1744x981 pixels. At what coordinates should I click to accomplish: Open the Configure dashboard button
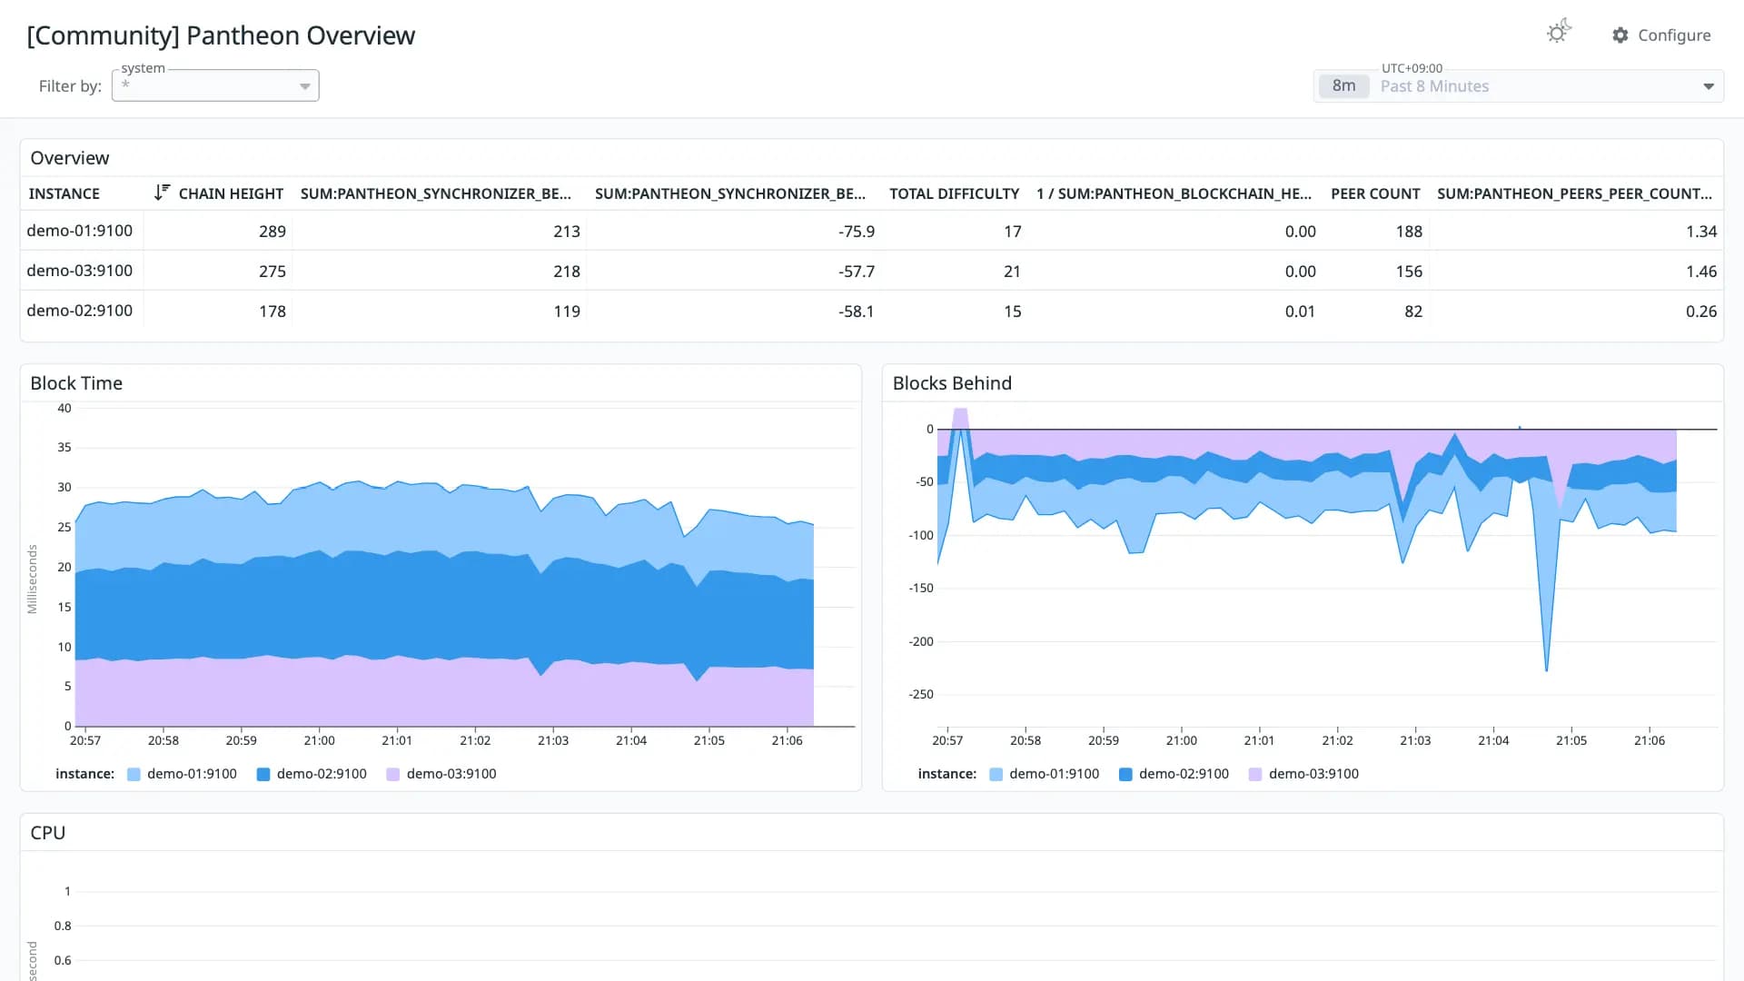1661,35
